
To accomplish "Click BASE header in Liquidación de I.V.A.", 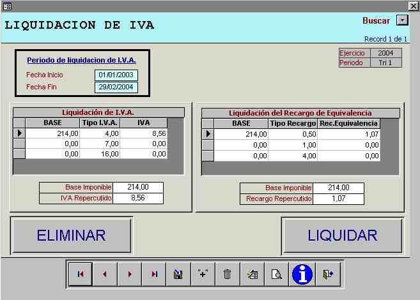I will point(52,123).
